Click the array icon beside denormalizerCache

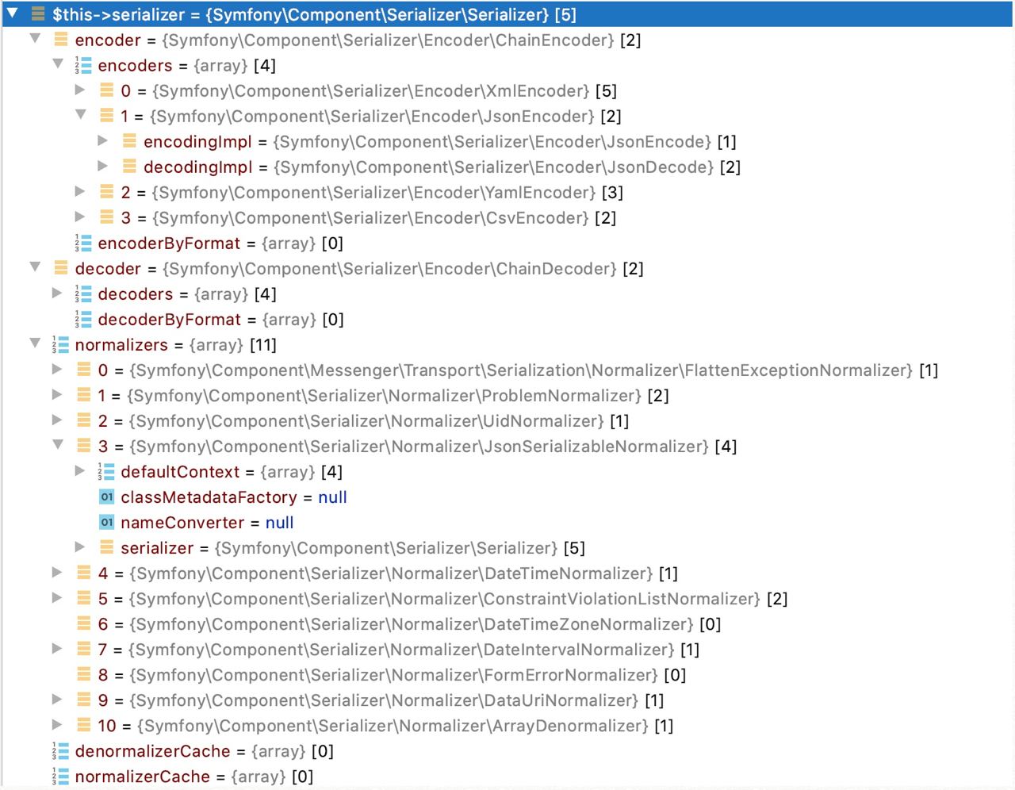[x=60, y=750]
